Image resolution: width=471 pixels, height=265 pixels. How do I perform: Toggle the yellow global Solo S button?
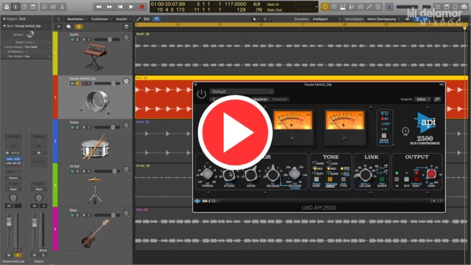pyautogui.click(x=78, y=27)
